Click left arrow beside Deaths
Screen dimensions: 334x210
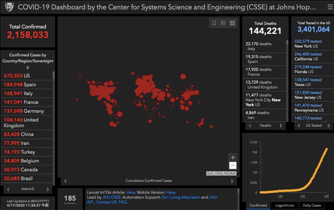coord(249,126)
